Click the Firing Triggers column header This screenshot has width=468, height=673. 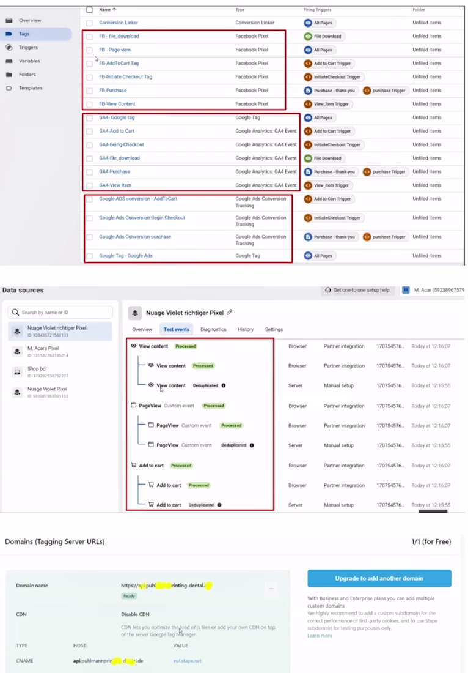[317, 9]
